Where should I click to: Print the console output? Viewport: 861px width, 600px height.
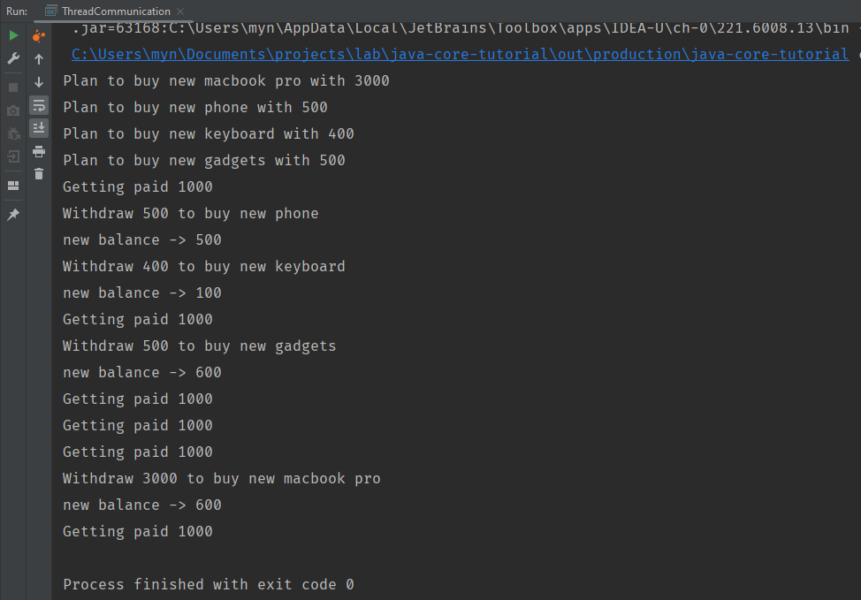38,150
